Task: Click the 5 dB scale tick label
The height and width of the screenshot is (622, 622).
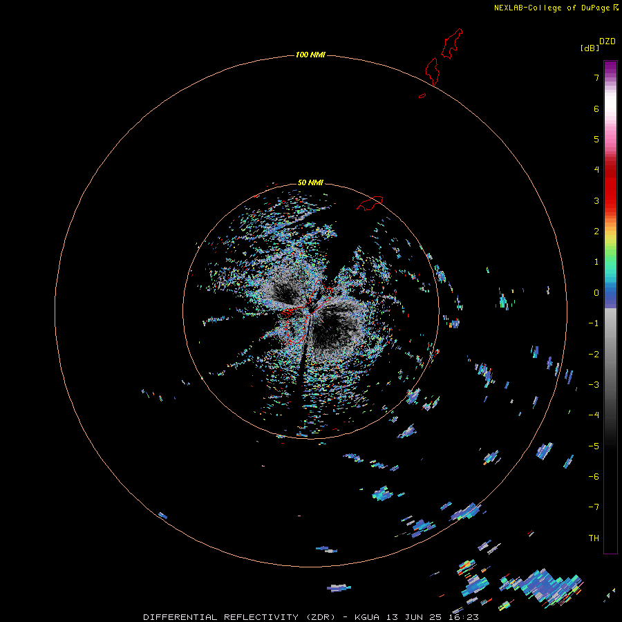Action: [x=596, y=139]
